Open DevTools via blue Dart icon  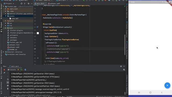click(x=25, y=70)
